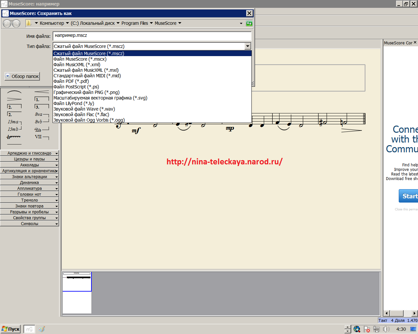Choose Стандартный файл MIDI (*.mid)
Viewport: 418px width, 334px height.
[x=152, y=76]
